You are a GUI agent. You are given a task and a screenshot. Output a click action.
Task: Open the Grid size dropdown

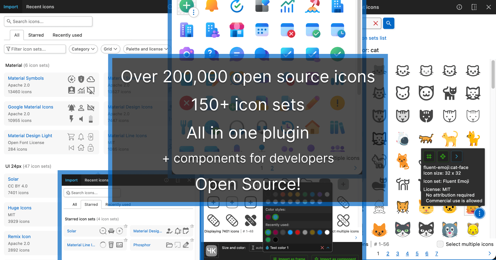pos(110,49)
